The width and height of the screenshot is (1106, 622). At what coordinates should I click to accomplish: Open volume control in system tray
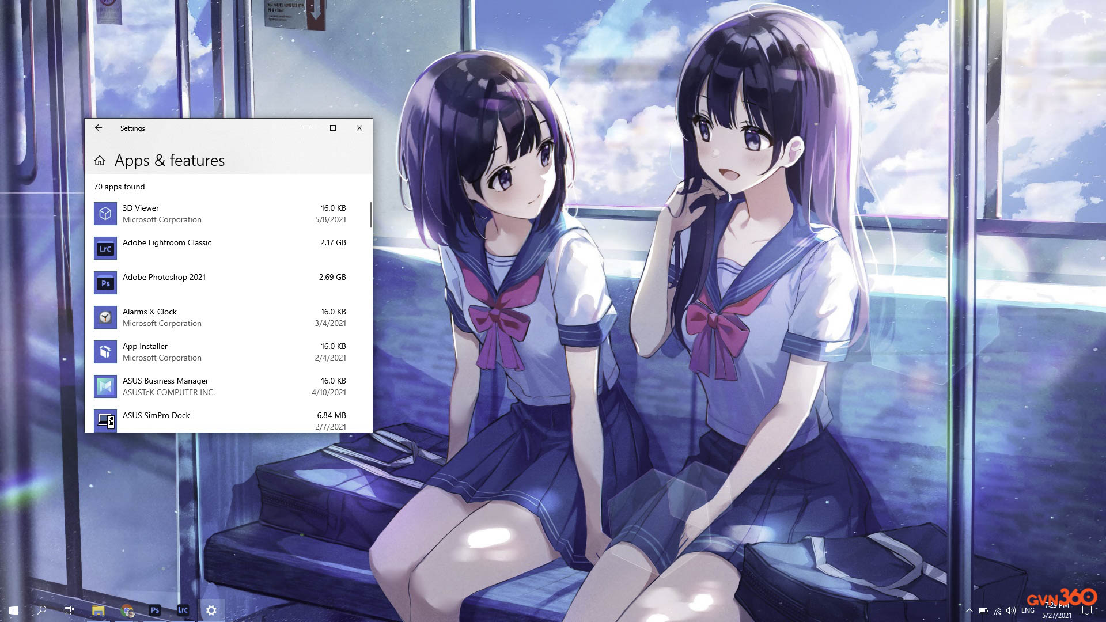pyautogui.click(x=1011, y=610)
